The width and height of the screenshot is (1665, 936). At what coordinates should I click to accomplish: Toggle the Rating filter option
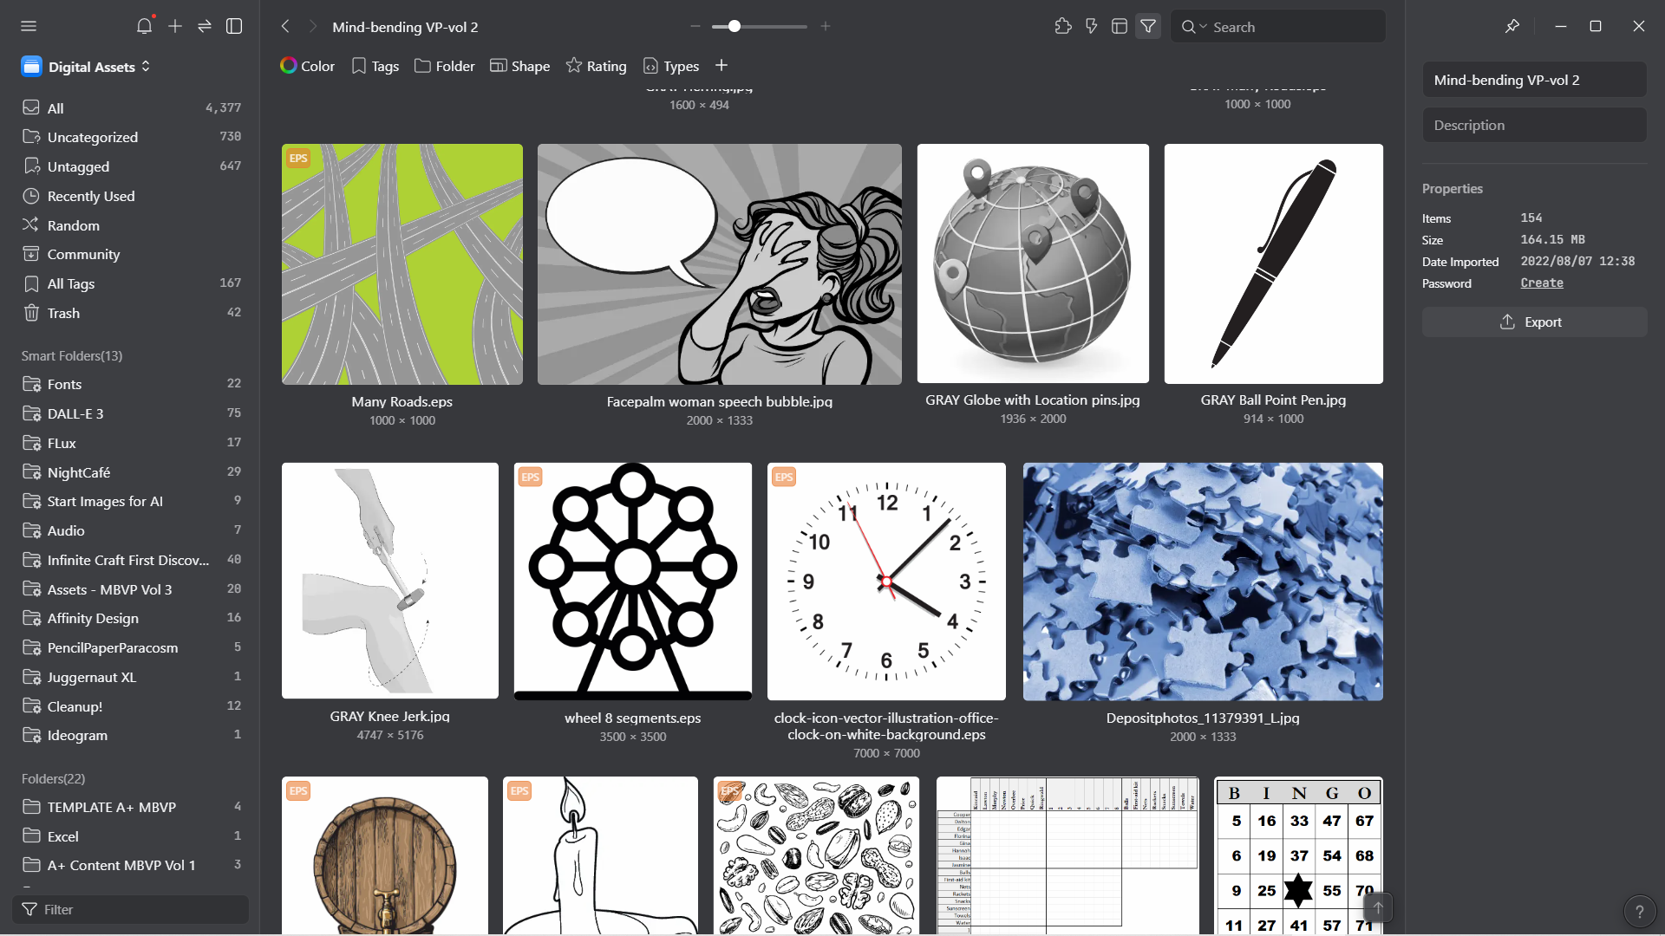(596, 65)
